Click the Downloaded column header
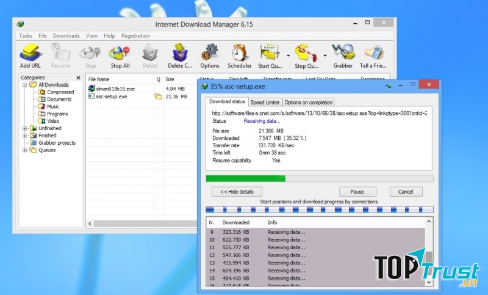The height and width of the screenshot is (295, 488). (x=242, y=222)
